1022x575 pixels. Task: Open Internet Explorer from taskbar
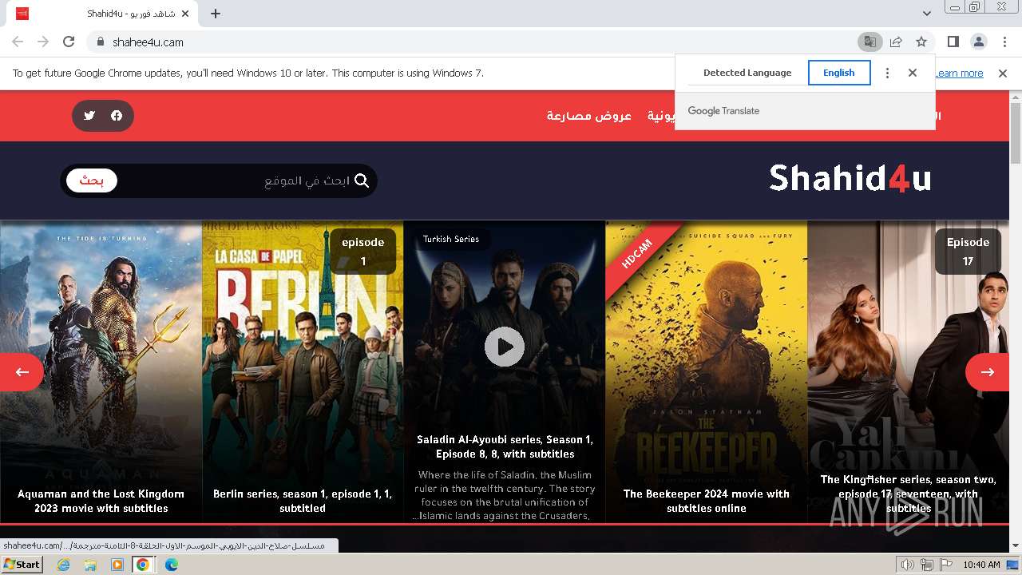point(64,565)
